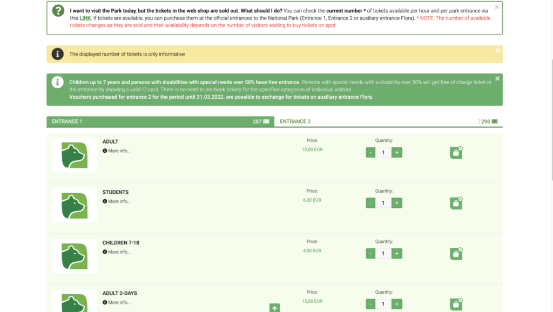This screenshot has width=553, height=312.
Task: Add Children 7-18 ticket to cart
Action: coord(456,254)
